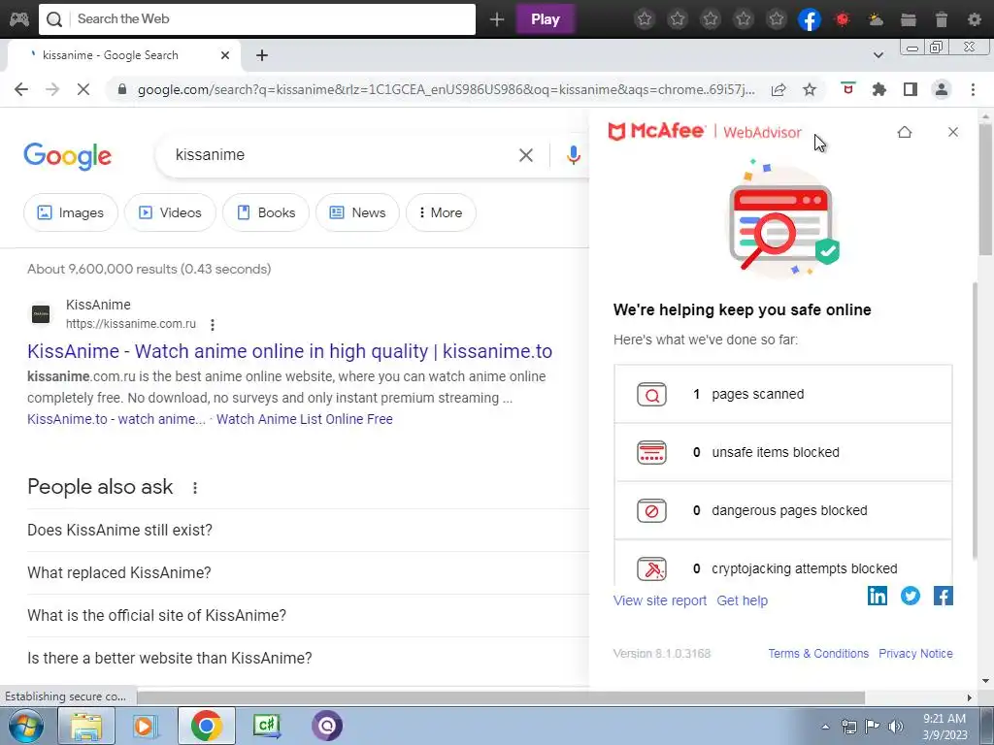Viewport: 994px width, 745px height.
Task: Share via Twitter icon
Action: (911, 596)
